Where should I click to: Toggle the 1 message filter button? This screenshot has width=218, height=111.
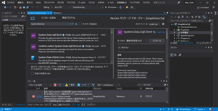coord(84,85)
